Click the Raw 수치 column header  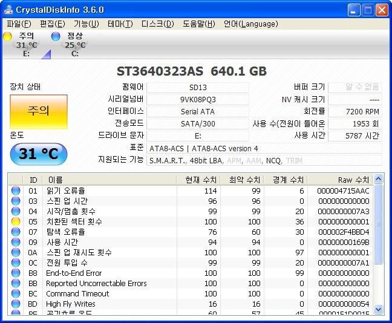pyautogui.click(x=340, y=180)
